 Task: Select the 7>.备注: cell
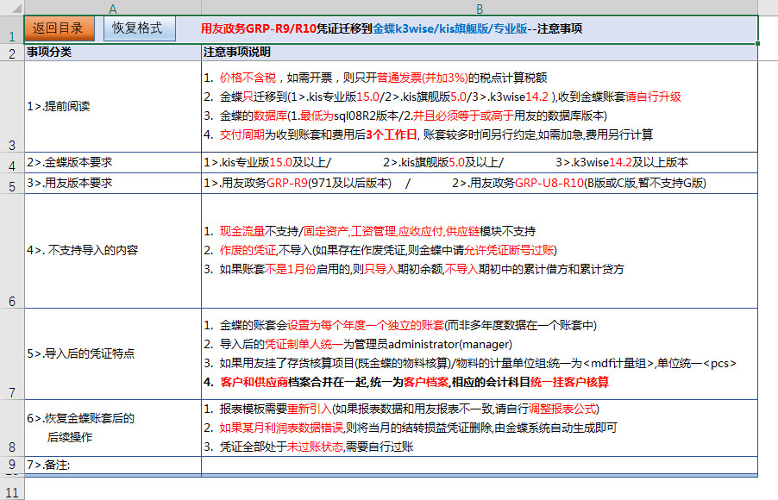click(113, 466)
